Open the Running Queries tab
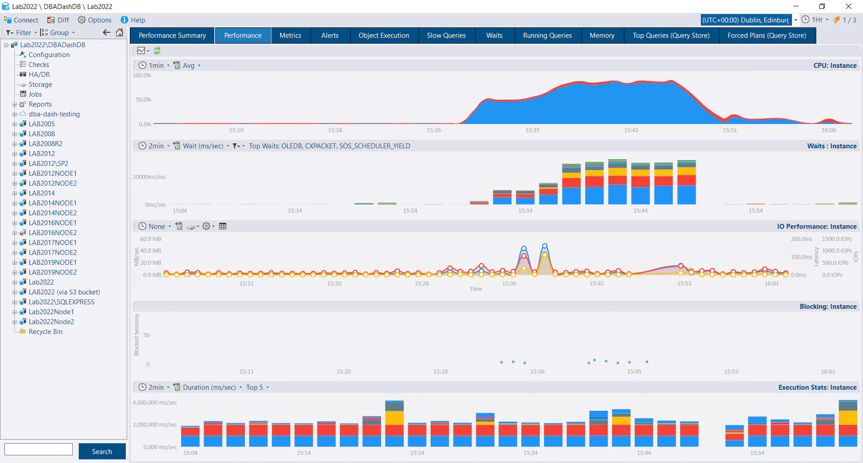The image size is (863, 463). (x=547, y=36)
